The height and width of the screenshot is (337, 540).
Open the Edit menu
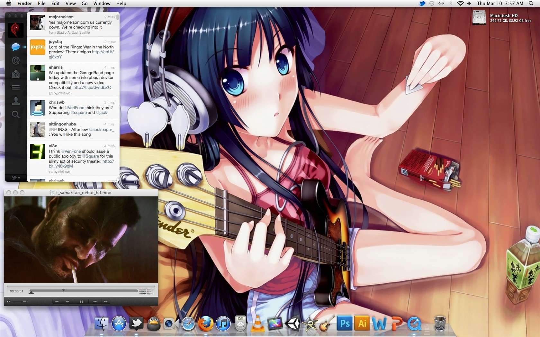(56, 4)
